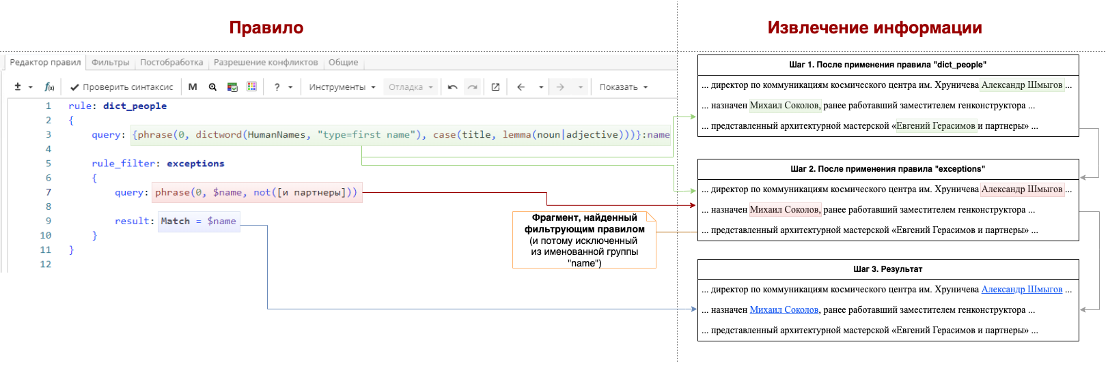Expand the forward-navigation history dropdown
This screenshot has width=1108, height=368.
coord(581,87)
